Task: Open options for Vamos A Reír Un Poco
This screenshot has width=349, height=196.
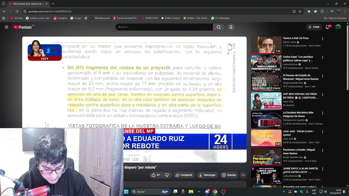Action: coord(323,39)
